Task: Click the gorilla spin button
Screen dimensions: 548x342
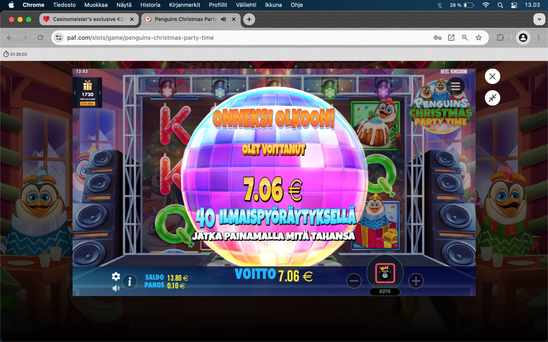Action: point(385,273)
